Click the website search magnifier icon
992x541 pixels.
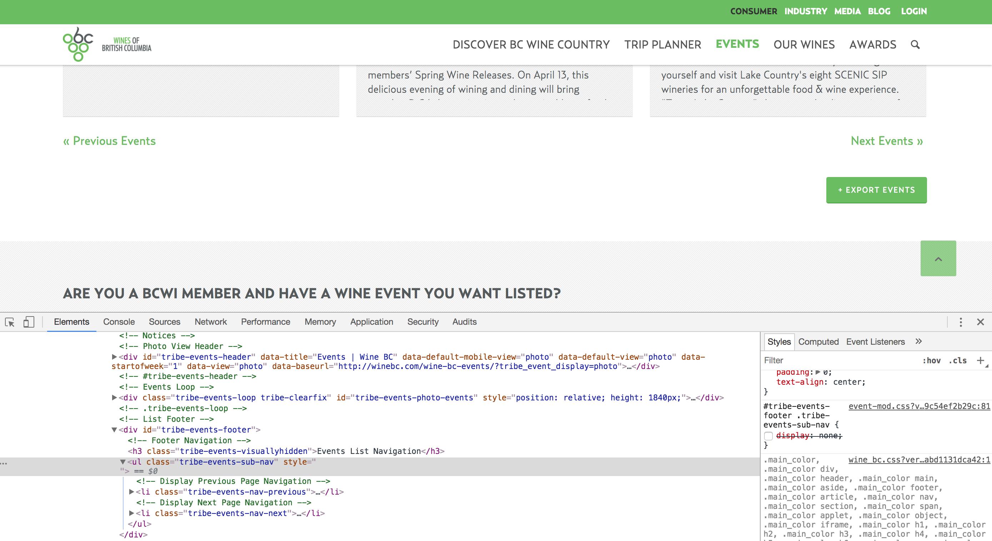pyautogui.click(x=915, y=45)
